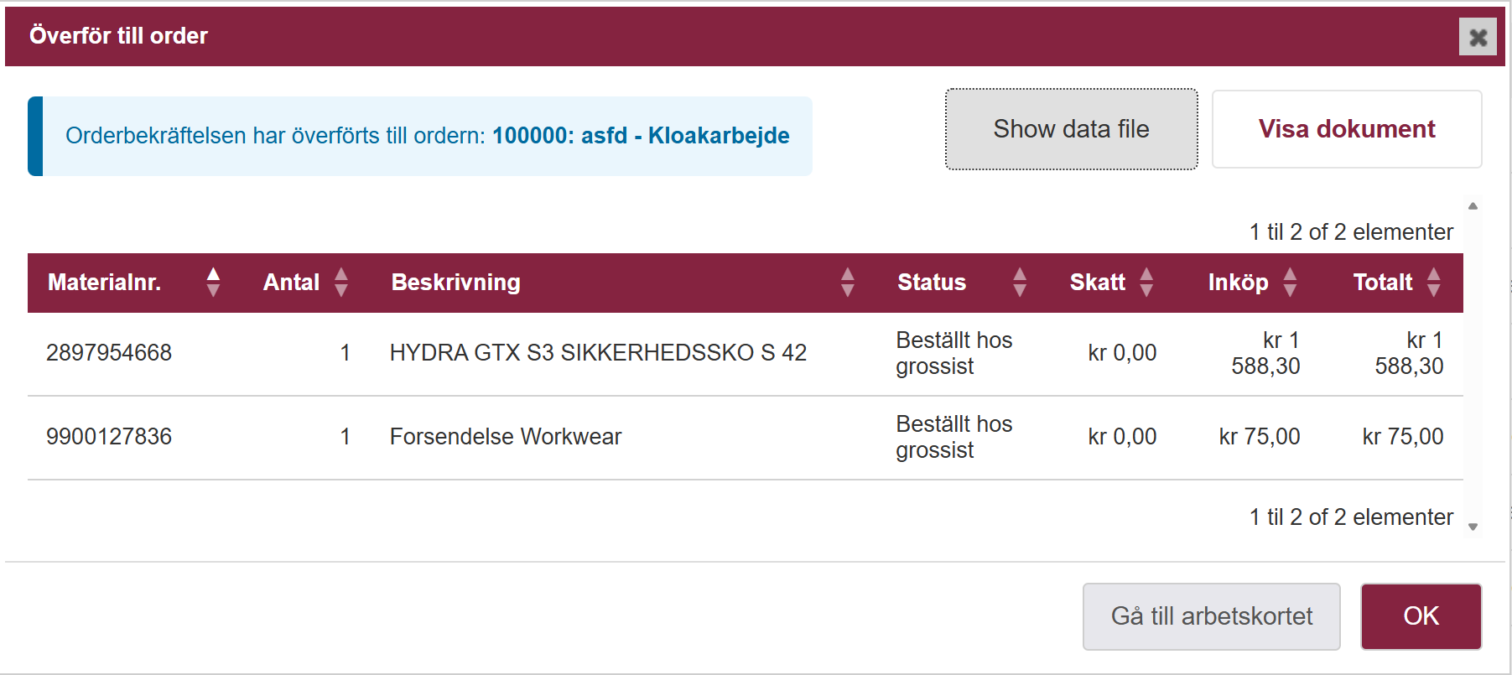Click scrollbar up arrow in table

1473,206
